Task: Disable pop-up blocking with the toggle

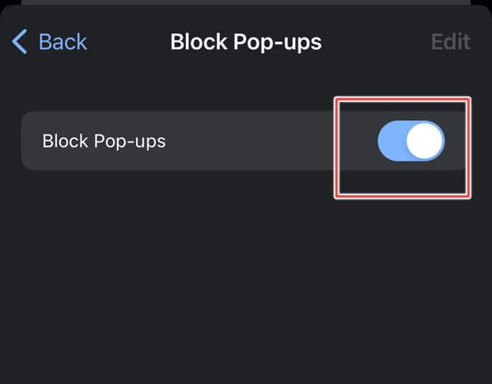Action: 411,141
